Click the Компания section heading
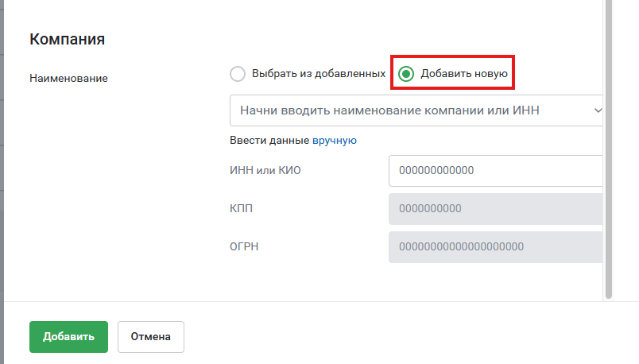This screenshot has width=639, height=364. tap(68, 39)
